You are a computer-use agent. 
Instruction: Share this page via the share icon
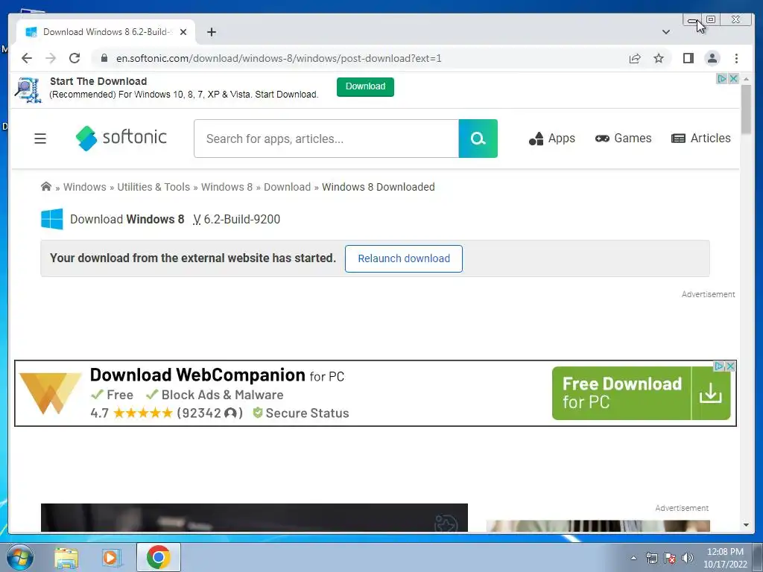[635, 58]
